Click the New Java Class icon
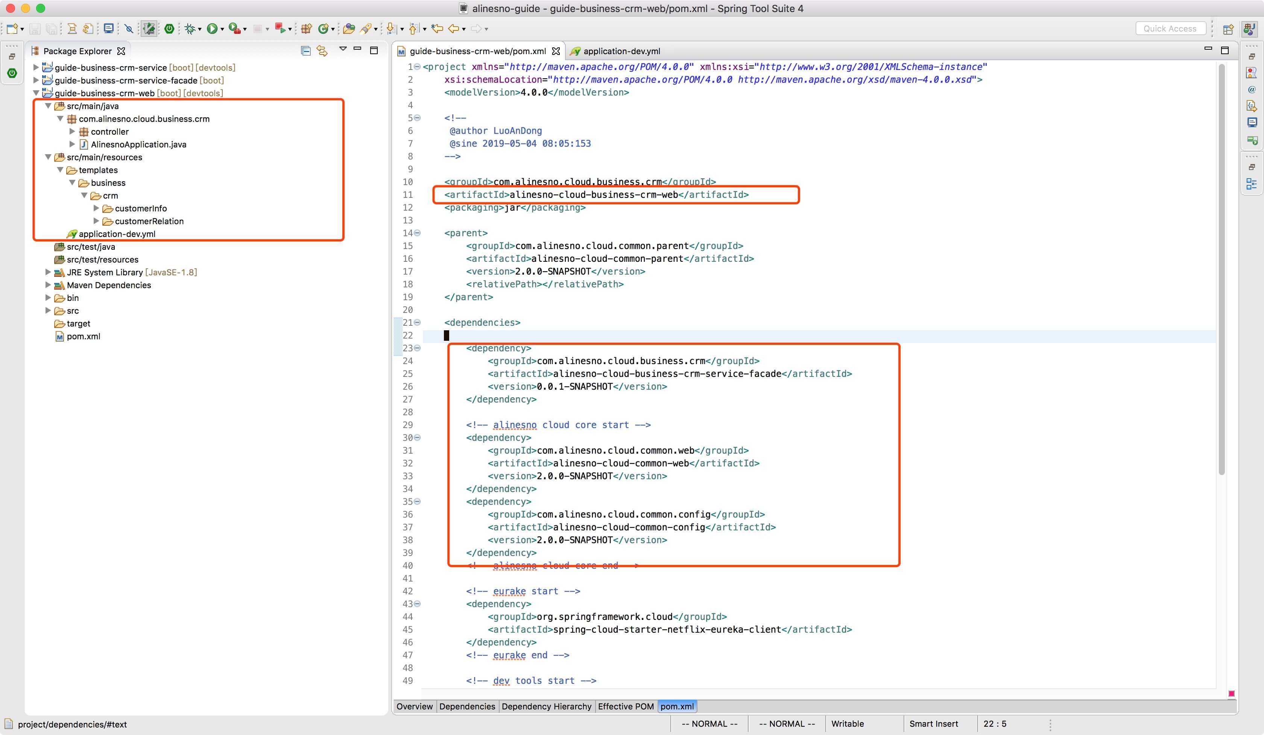 [324, 29]
